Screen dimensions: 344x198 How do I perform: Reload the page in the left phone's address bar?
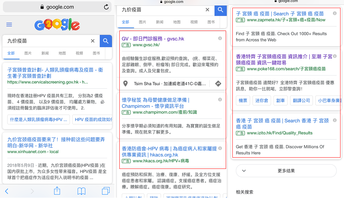coord(106,7)
